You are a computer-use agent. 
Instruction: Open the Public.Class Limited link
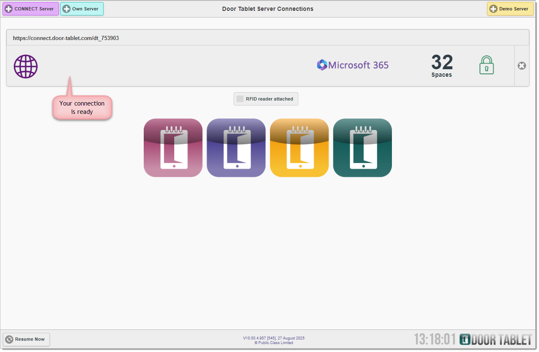274,343
